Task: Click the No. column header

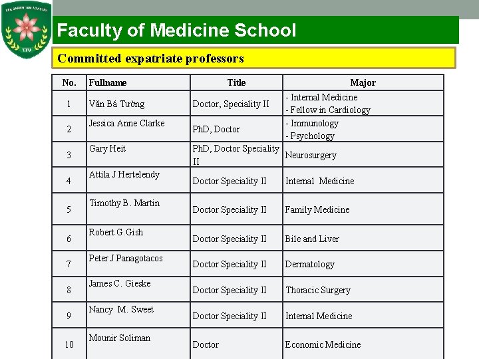Action: point(69,82)
